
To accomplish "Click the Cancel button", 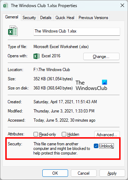I will click(x=84, y=173).
